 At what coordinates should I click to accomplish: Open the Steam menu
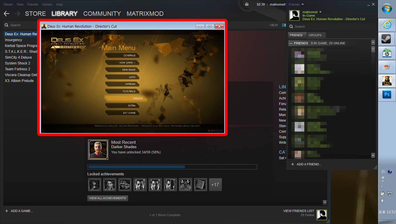pyautogui.click(x=8, y=4)
